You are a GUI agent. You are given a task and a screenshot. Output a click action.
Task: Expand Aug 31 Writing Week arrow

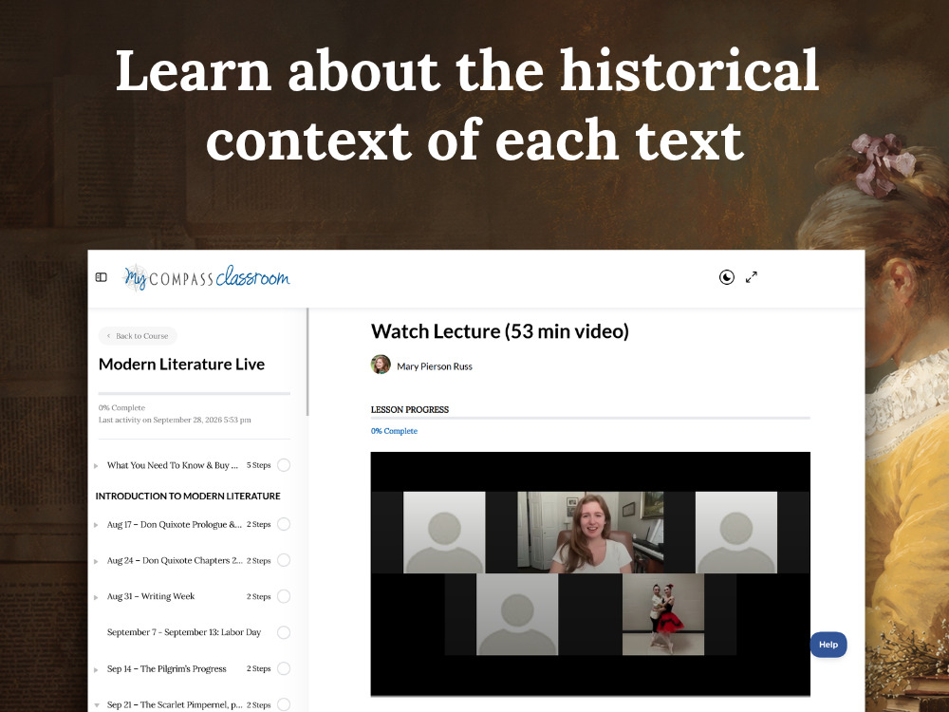(x=96, y=597)
